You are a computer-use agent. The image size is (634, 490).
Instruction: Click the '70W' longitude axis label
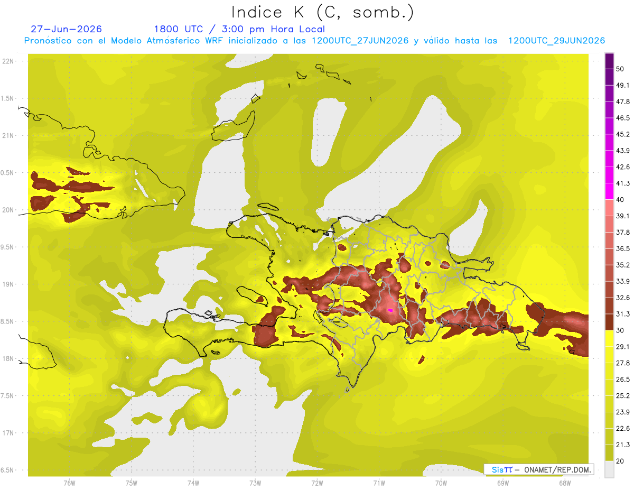pyautogui.click(x=441, y=483)
